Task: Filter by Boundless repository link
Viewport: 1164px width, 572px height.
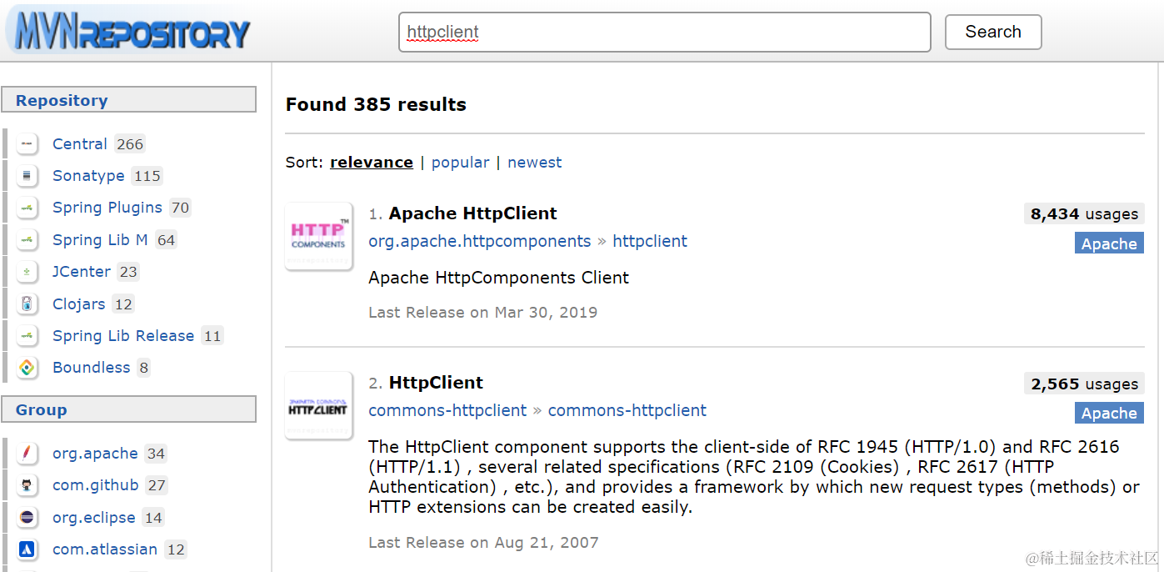Action: point(92,368)
